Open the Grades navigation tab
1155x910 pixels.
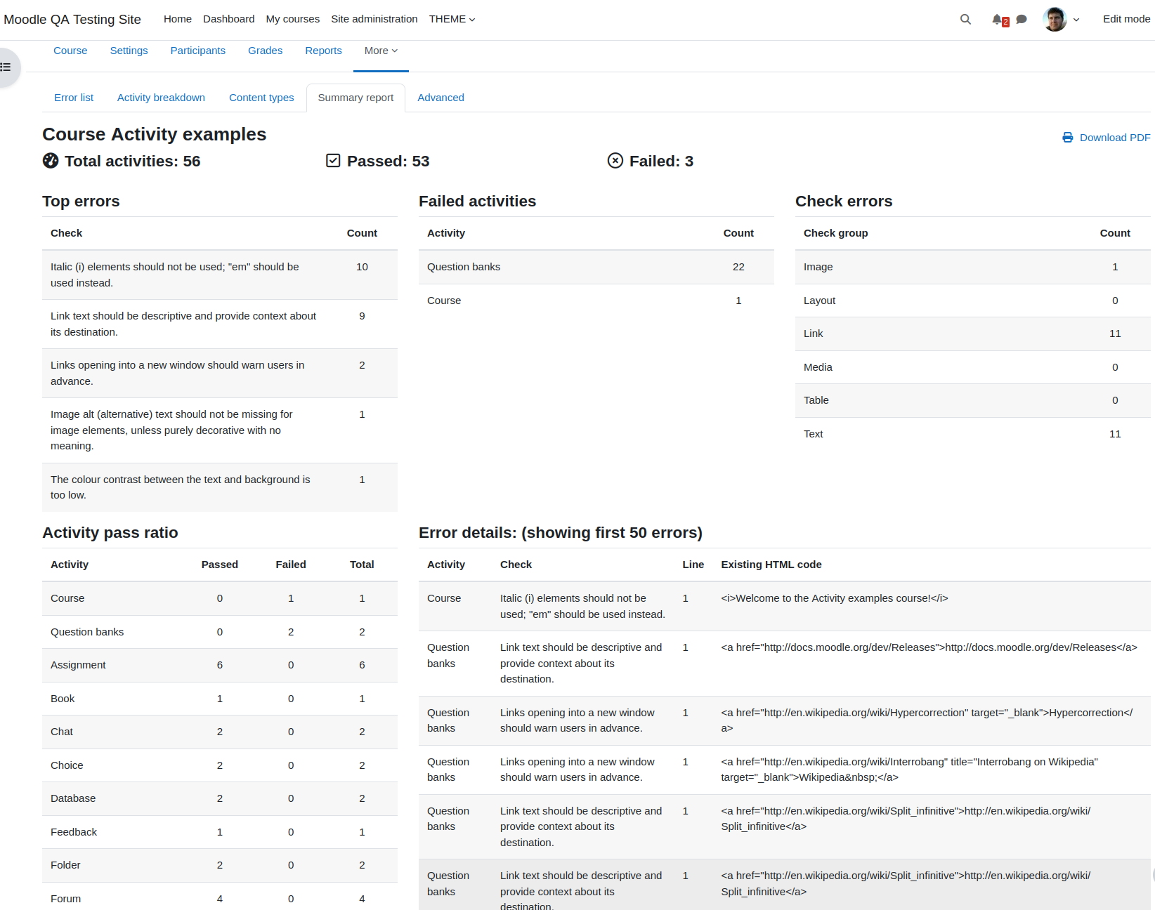265,51
